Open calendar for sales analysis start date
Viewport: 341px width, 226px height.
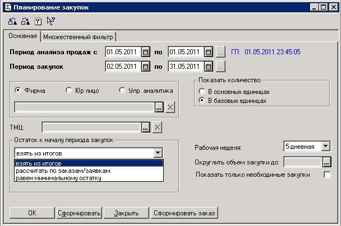point(146,52)
